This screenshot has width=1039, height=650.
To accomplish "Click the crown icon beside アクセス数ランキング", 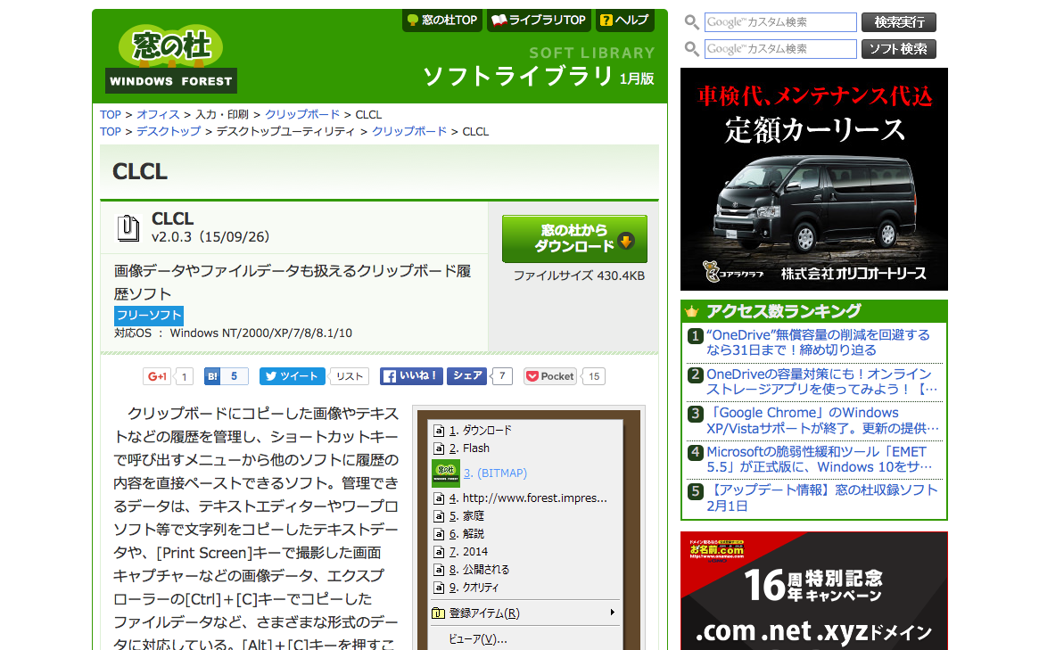I will tap(692, 311).
